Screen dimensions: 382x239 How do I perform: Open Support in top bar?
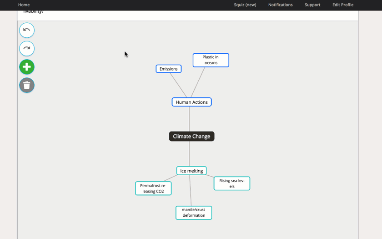coord(312,5)
